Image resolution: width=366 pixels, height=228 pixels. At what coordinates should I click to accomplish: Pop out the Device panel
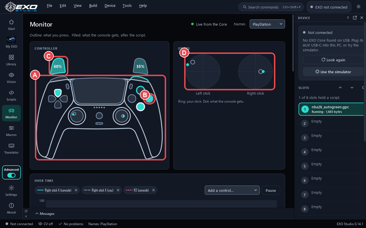pos(355,18)
